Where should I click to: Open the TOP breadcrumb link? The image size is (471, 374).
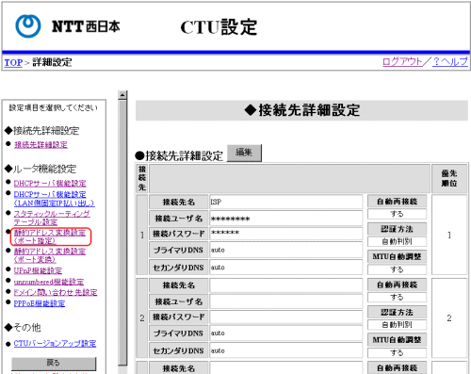[x=13, y=62]
